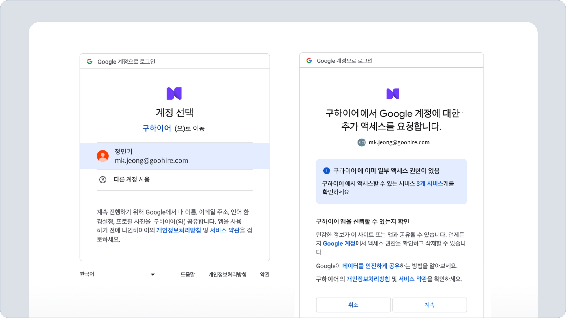Open 도움말 footer link
Image resolution: width=566 pixels, height=318 pixels.
[x=188, y=274]
